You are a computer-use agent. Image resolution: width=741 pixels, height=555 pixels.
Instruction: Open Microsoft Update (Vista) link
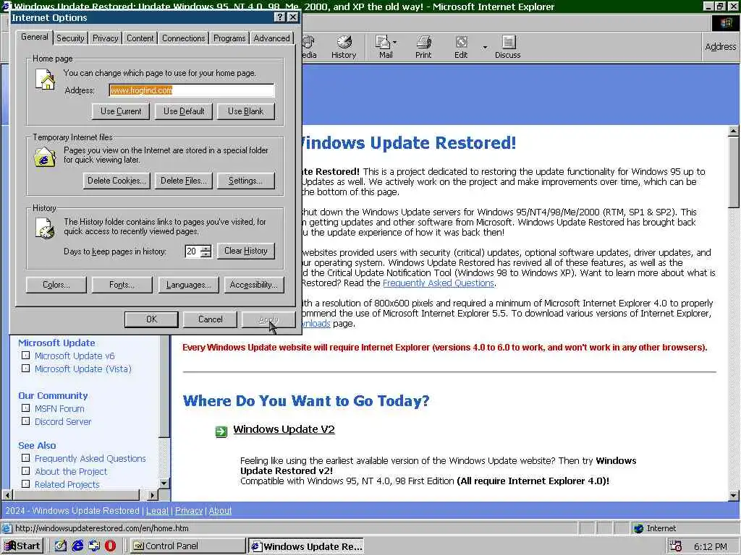(x=83, y=369)
